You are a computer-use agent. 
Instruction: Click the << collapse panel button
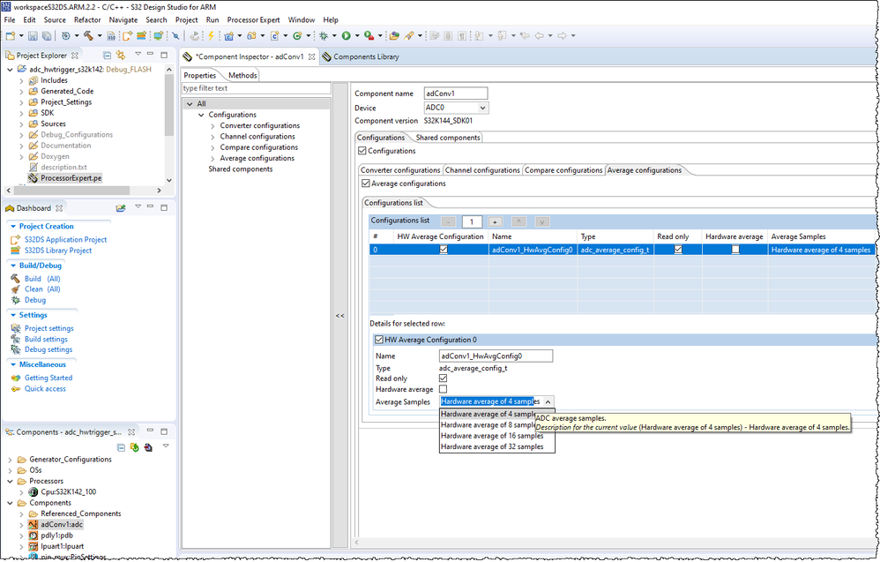(340, 316)
